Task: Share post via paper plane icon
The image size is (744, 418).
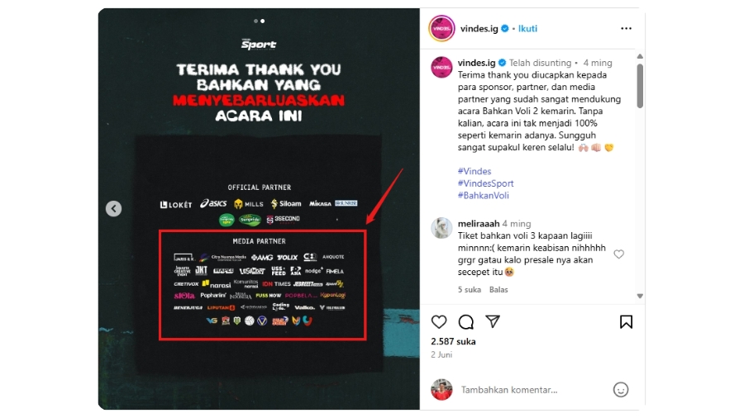Action: click(x=493, y=321)
